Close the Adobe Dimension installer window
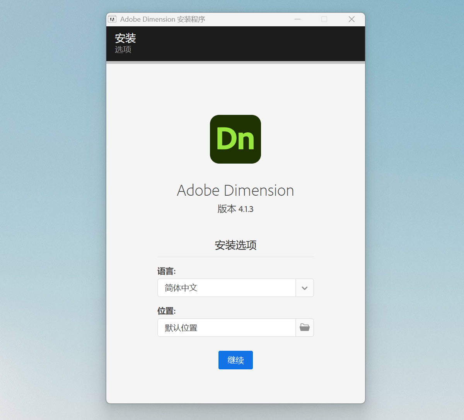Viewport: 464px width, 420px height. (351, 19)
